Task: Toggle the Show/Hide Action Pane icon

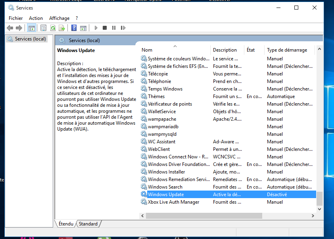Action: point(83,28)
